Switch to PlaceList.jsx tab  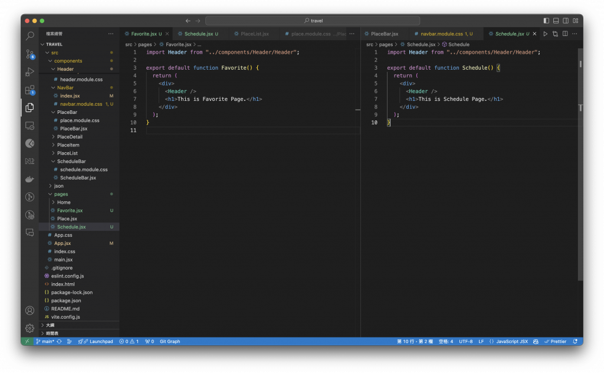(x=254, y=34)
